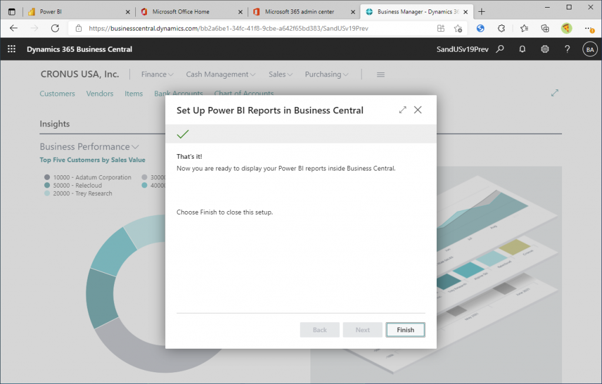Expand the setup dialog to full screen

403,110
